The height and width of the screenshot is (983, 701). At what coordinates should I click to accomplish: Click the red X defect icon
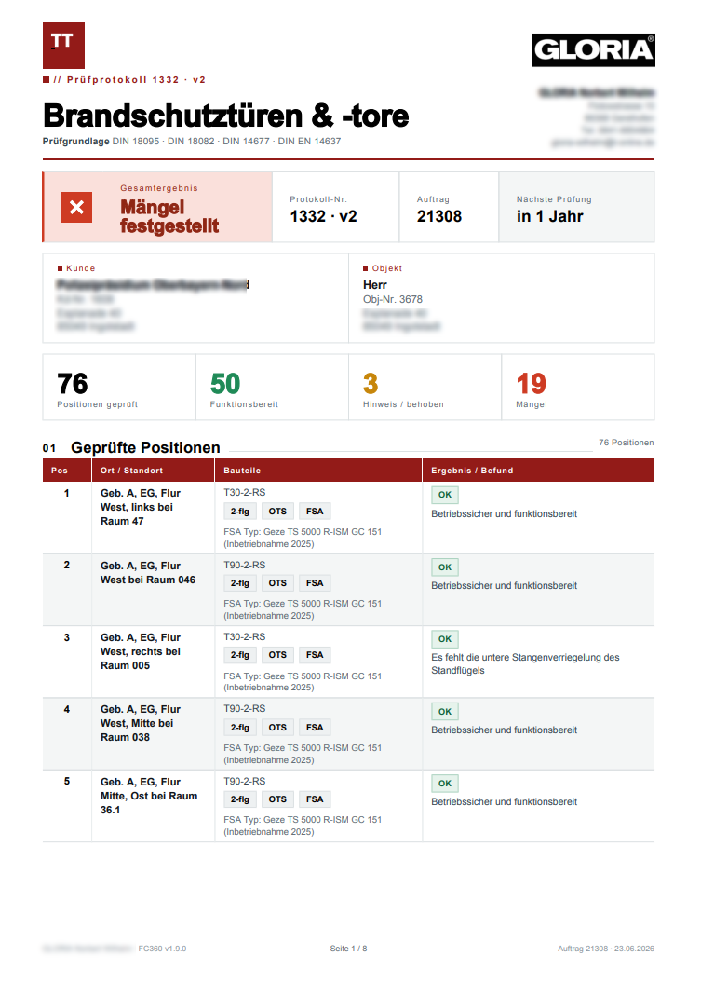[x=76, y=207]
